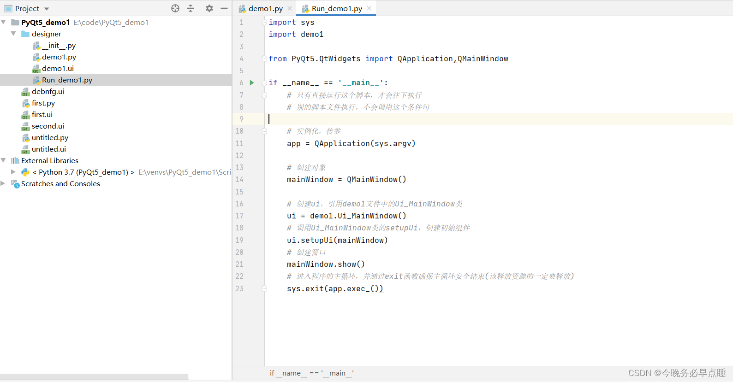Select the debnfg.ui Qt file icon
This screenshot has height=382, width=733.
26,92
